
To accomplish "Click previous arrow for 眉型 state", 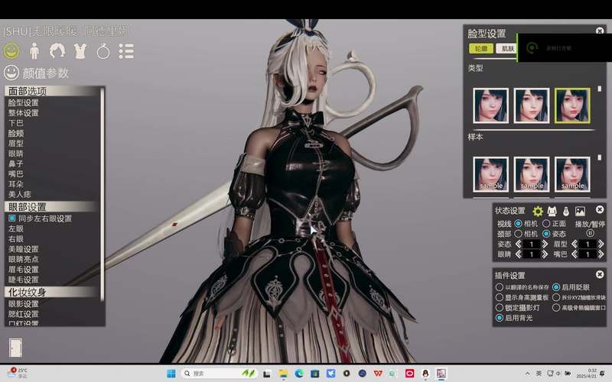I will 575,244.
